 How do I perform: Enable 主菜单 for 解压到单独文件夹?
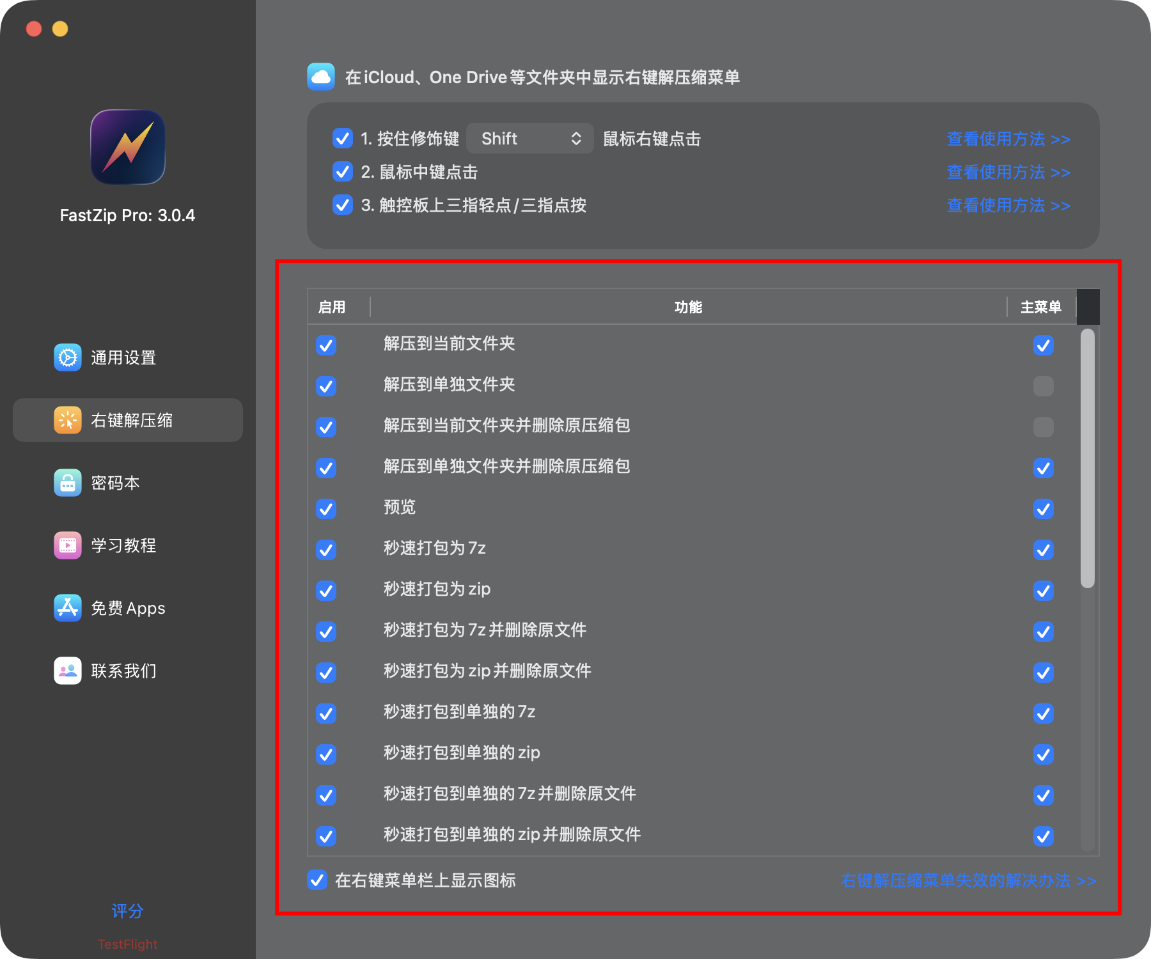pyautogui.click(x=1043, y=386)
